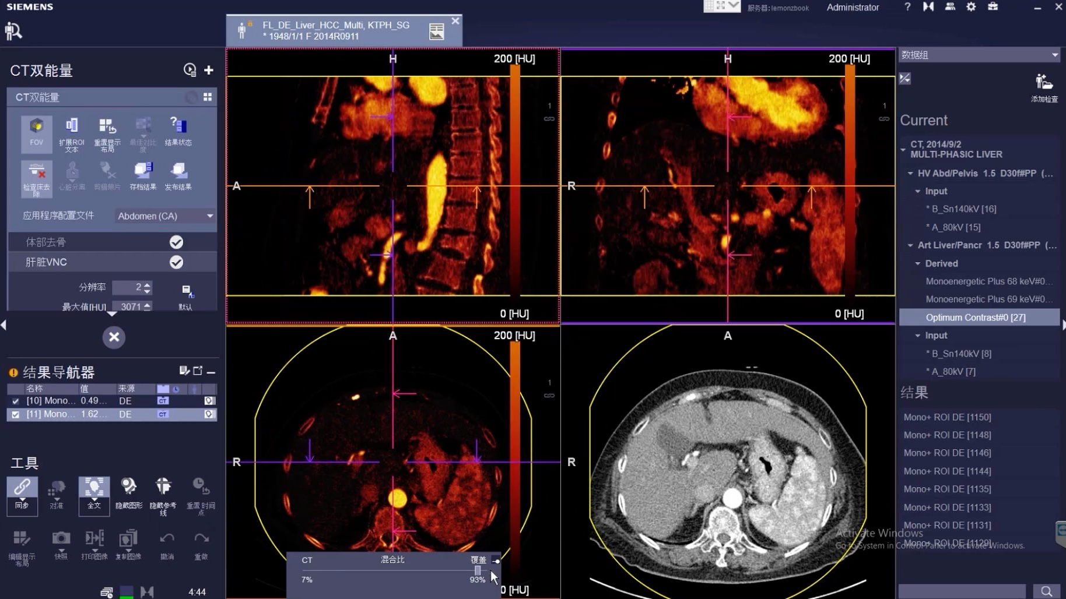The image size is (1066, 599).
Task: Increase the 分辨率 value with stepper
Action: [x=147, y=284]
